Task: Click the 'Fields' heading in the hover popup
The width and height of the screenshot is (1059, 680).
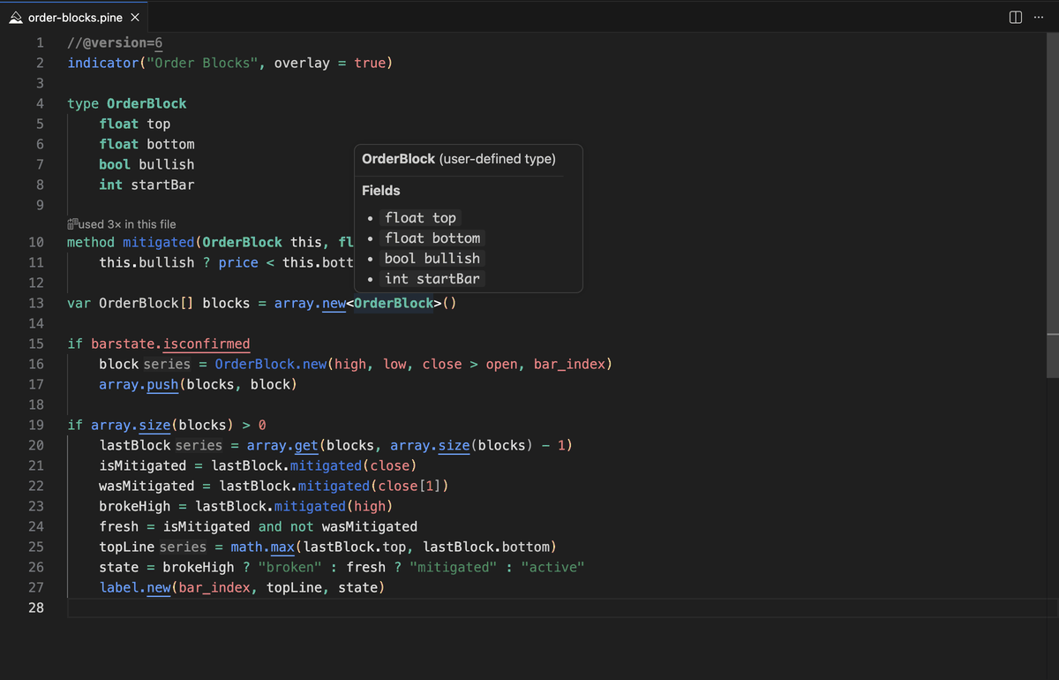Action: point(380,191)
